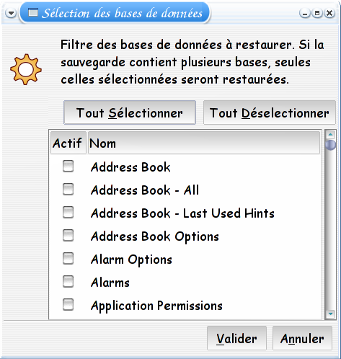Click the Tout Déselectionner button
Viewport: 341px width, 359px height.
[270, 112]
